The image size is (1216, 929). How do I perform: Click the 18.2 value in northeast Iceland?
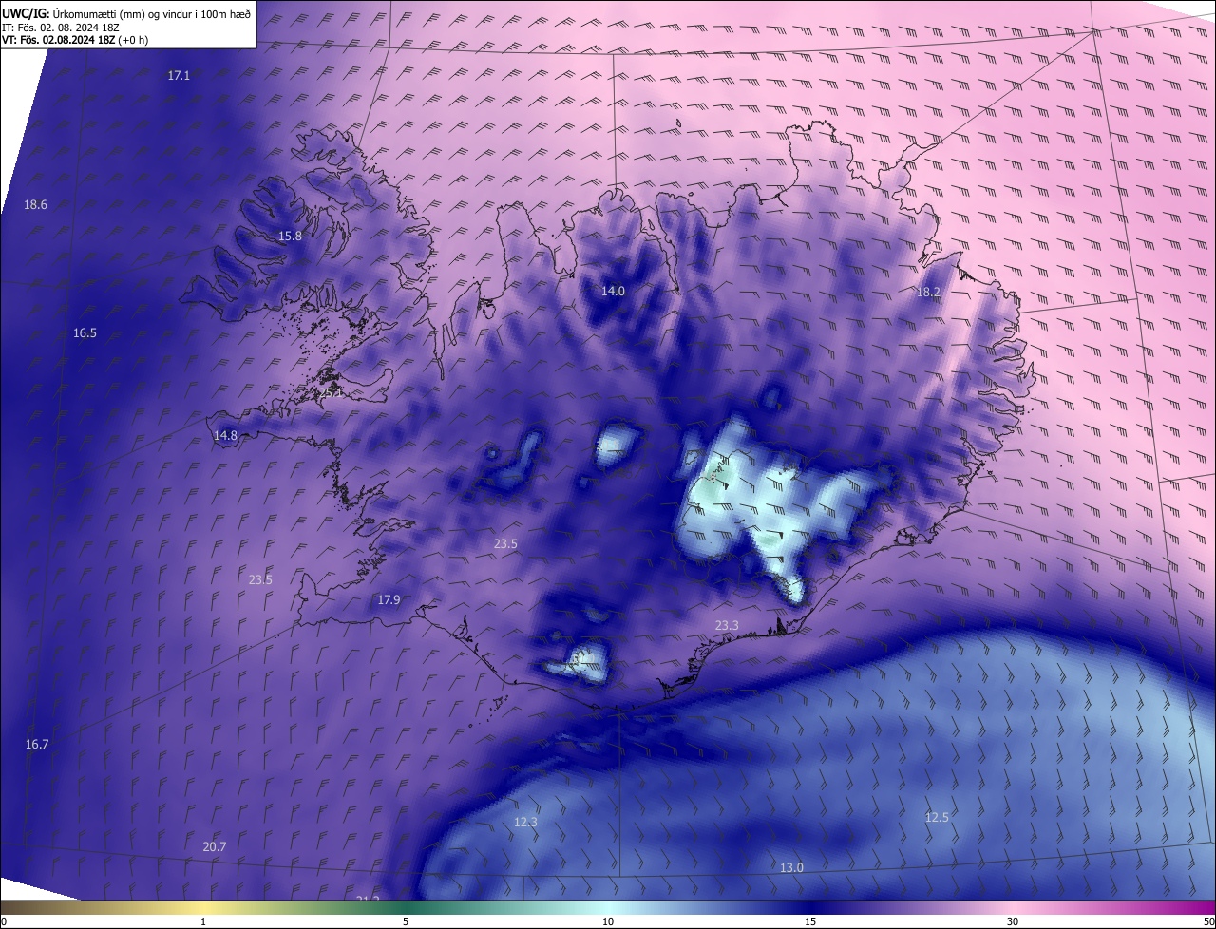click(928, 292)
